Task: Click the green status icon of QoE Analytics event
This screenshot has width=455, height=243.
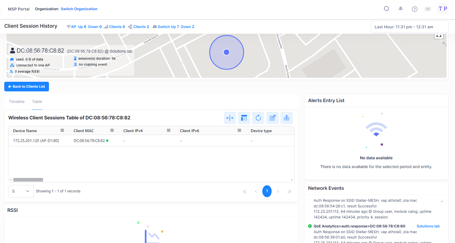Action: (310, 226)
